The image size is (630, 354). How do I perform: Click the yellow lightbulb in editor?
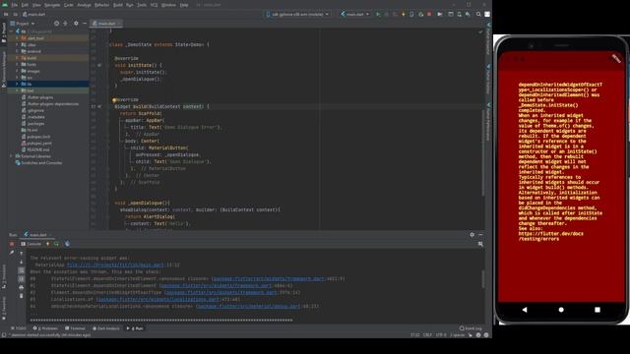[114, 100]
